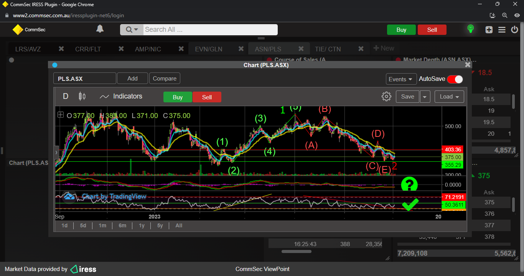The image size is (524, 276).
Task: Switch to the TIE/ CTN tab
Action: tap(328, 49)
